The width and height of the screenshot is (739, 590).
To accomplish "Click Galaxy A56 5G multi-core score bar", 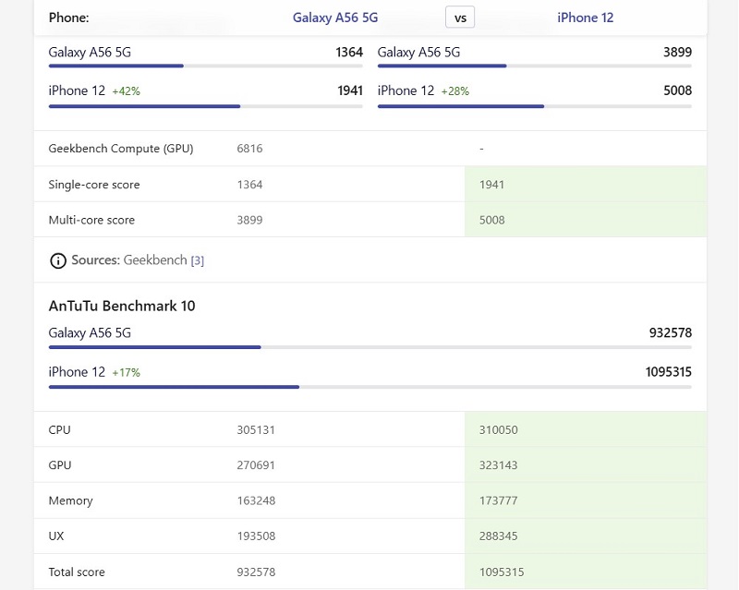I will click(x=535, y=66).
